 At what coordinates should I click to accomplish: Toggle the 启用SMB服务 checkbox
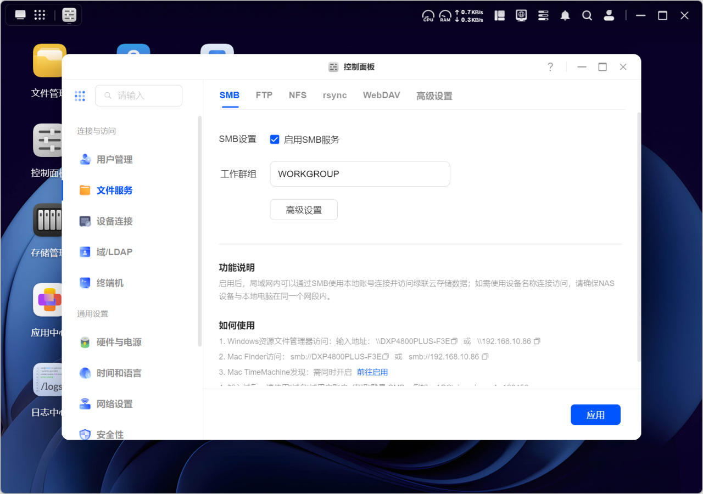click(275, 139)
